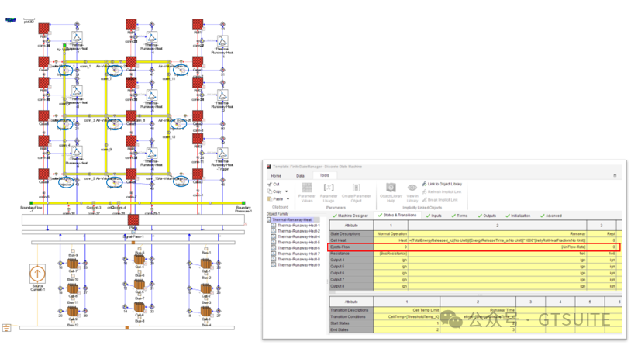Click the BoundaryFlow-1 green node
The height and width of the screenshot is (345, 631).
[31, 203]
